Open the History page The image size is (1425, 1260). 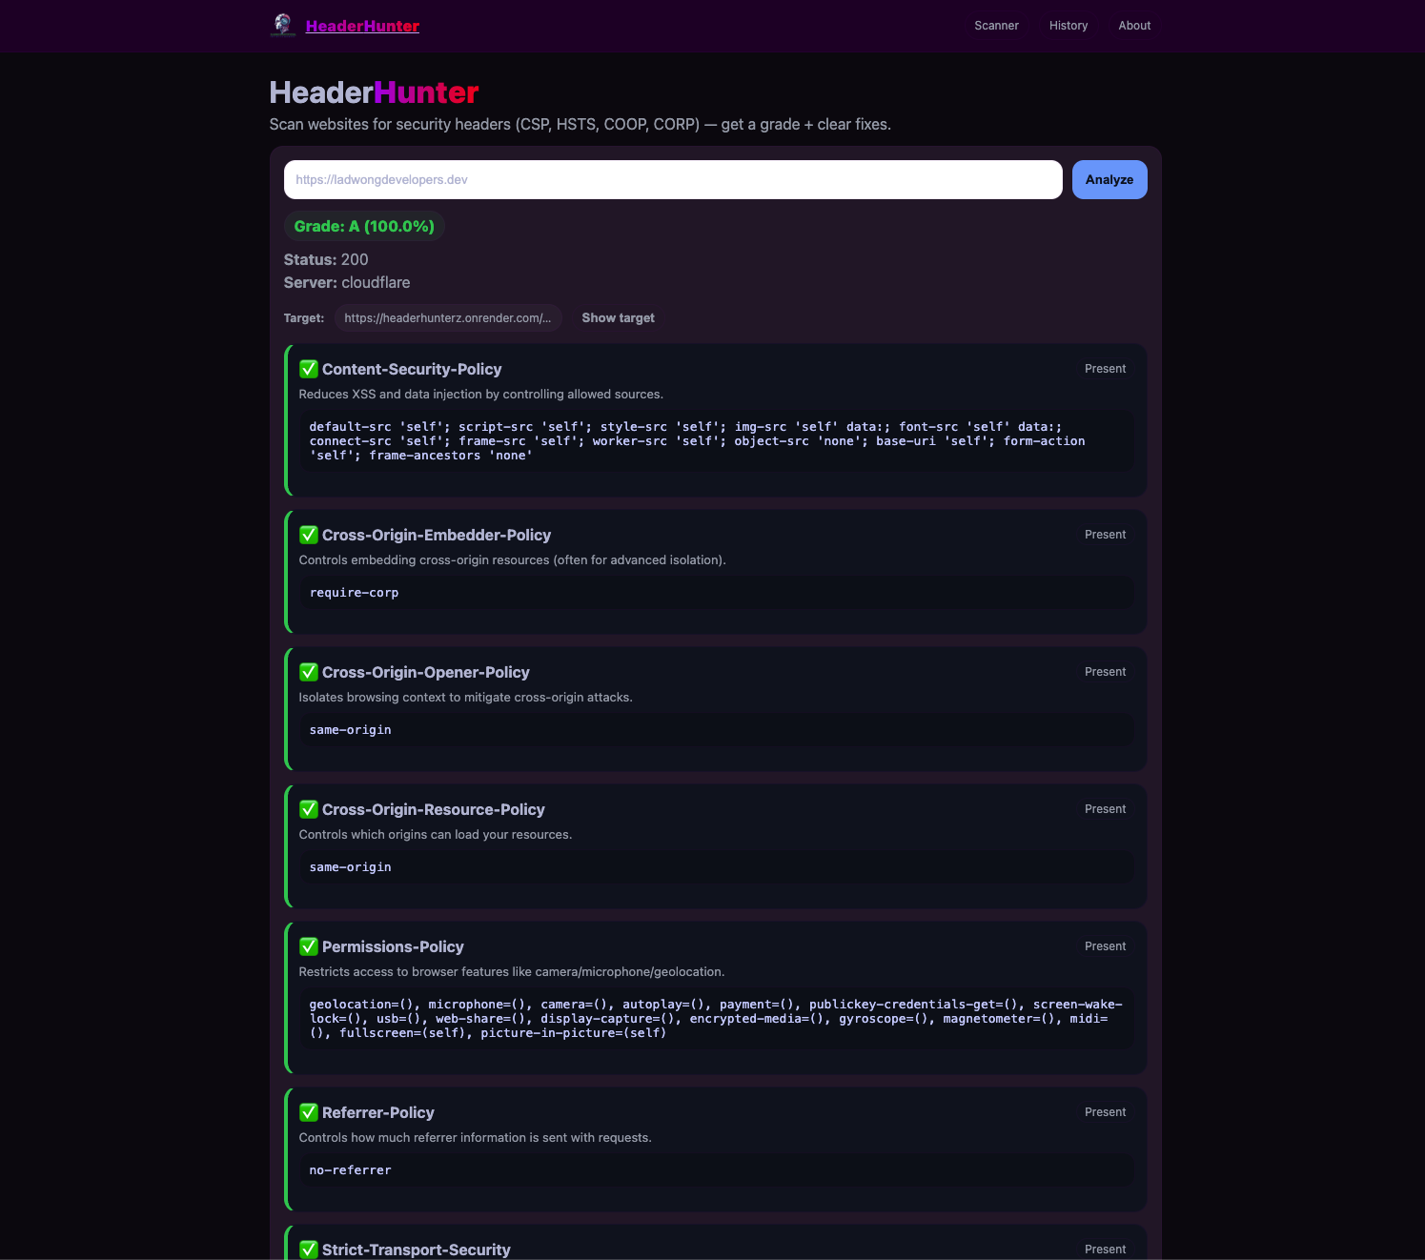1068,26
